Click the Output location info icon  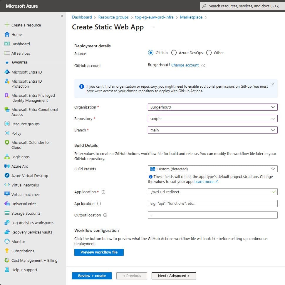pyautogui.click(x=105, y=215)
